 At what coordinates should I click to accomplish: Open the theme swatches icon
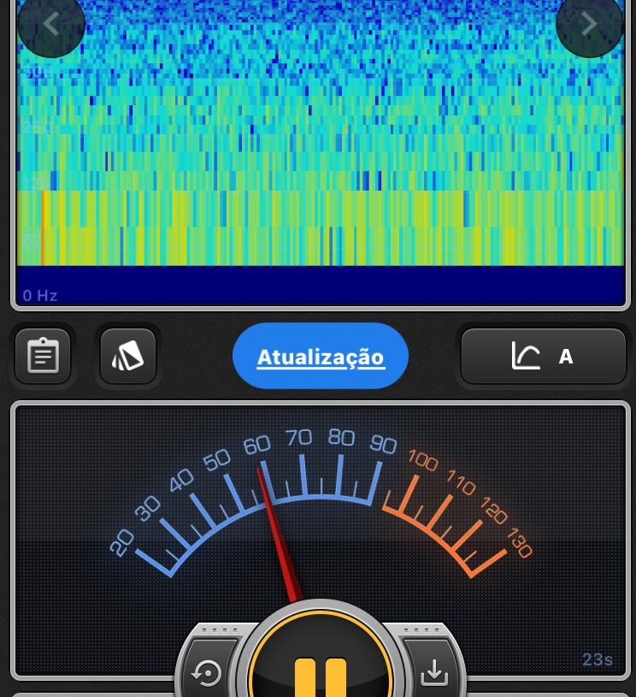point(128,356)
